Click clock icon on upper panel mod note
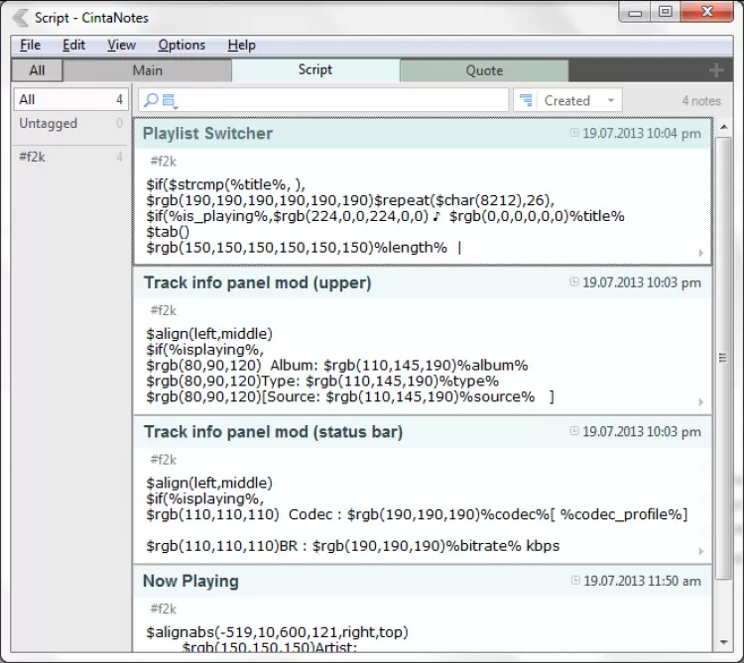 tap(574, 282)
